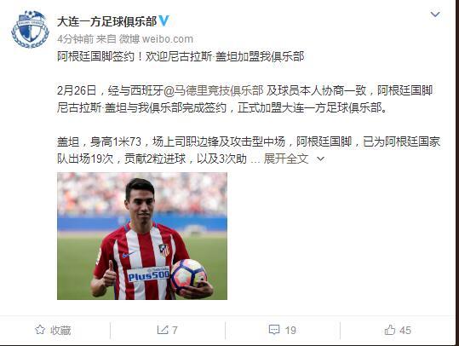This screenshot has width=459, height=346.
Task: Like the post with the thumbs-up icon
Action: [x=390, y=330]
